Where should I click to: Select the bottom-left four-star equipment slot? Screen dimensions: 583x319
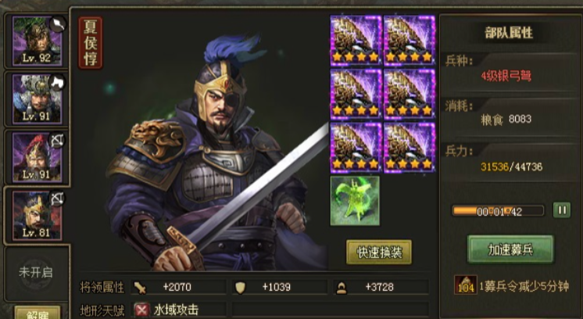[x=356, y=148]
